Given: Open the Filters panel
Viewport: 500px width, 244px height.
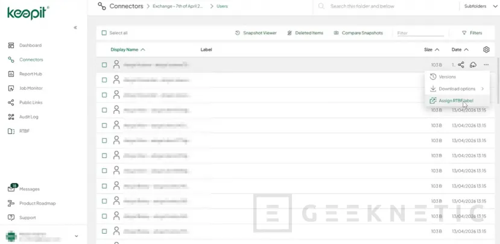Looking at the screenshot, I should click(472, 33).
